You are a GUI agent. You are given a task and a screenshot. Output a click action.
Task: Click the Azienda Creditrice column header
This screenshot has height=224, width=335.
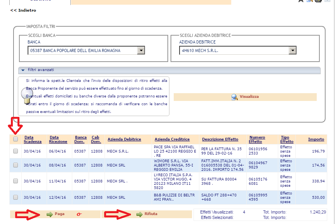click(172, 139)
